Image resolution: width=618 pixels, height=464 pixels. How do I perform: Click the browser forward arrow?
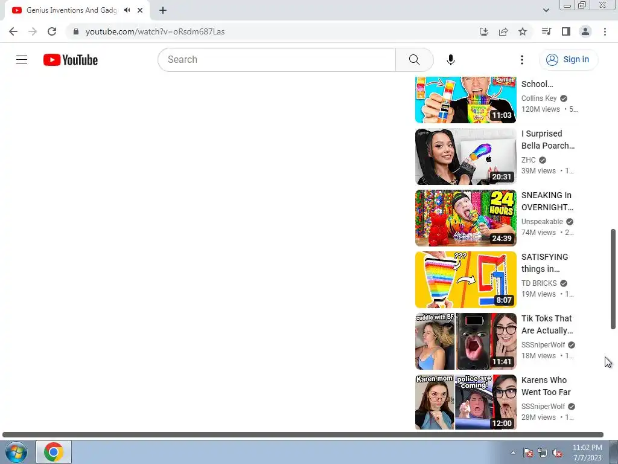tap(33, 31)
